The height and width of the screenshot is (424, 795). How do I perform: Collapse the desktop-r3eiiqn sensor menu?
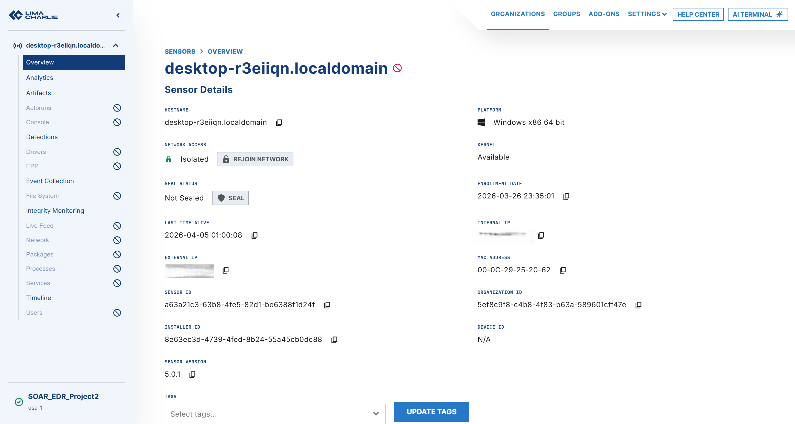116,46
